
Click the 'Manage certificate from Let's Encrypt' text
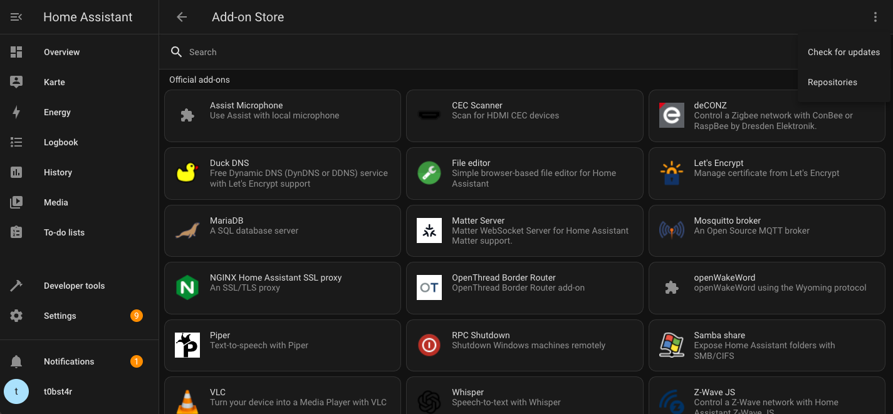pyautogui.click(x=766, y=173)
